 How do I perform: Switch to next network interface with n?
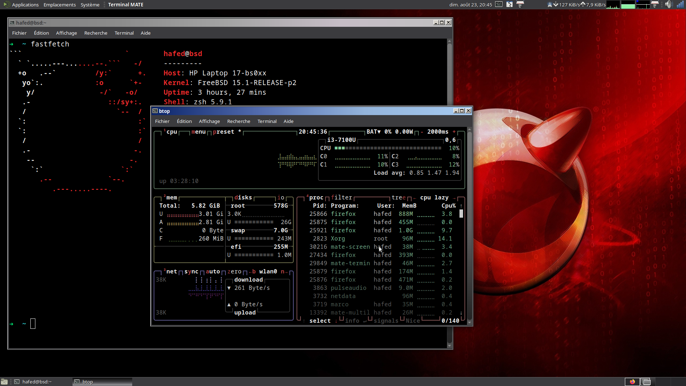(284, 272)
